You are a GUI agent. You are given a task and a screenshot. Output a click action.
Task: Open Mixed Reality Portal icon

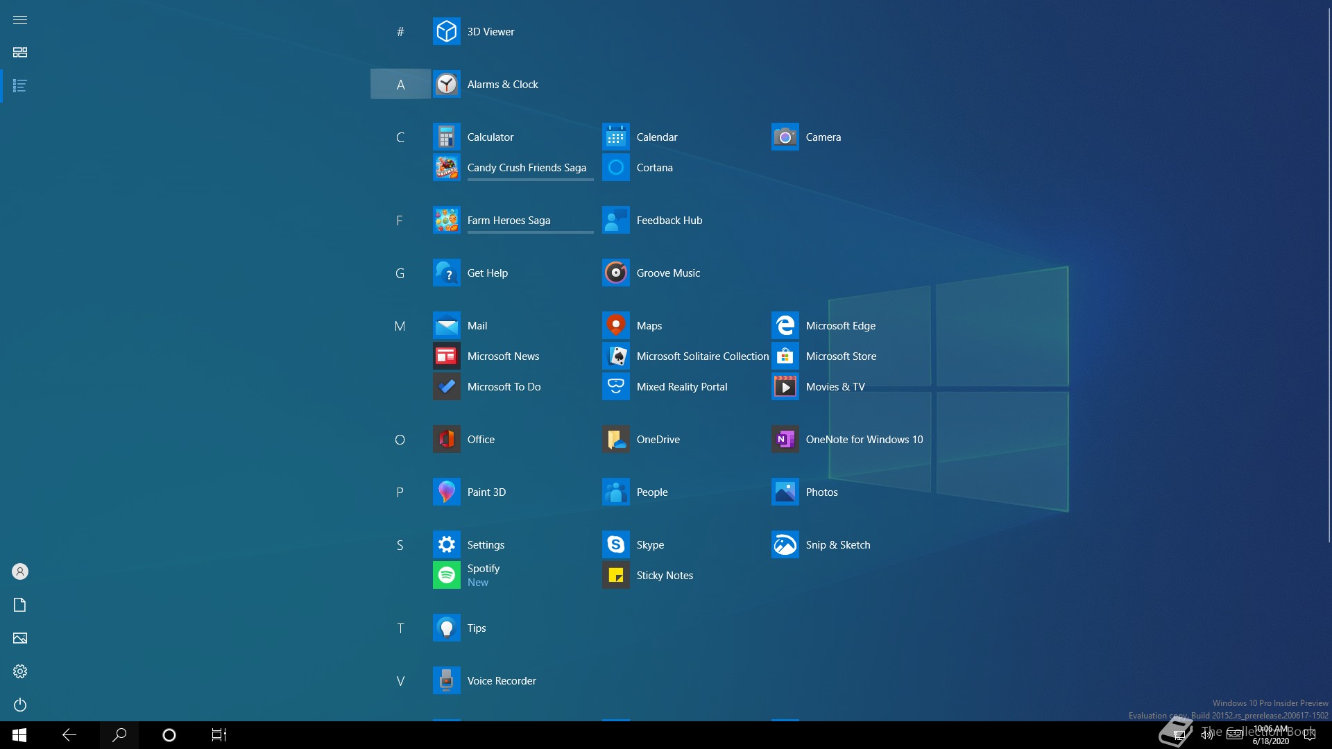pos(615,387)
